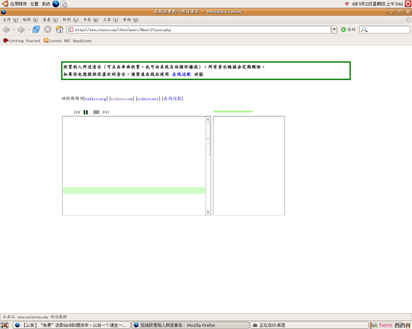
Task: Click the input method icon in panel
Action: pos(347,4)
